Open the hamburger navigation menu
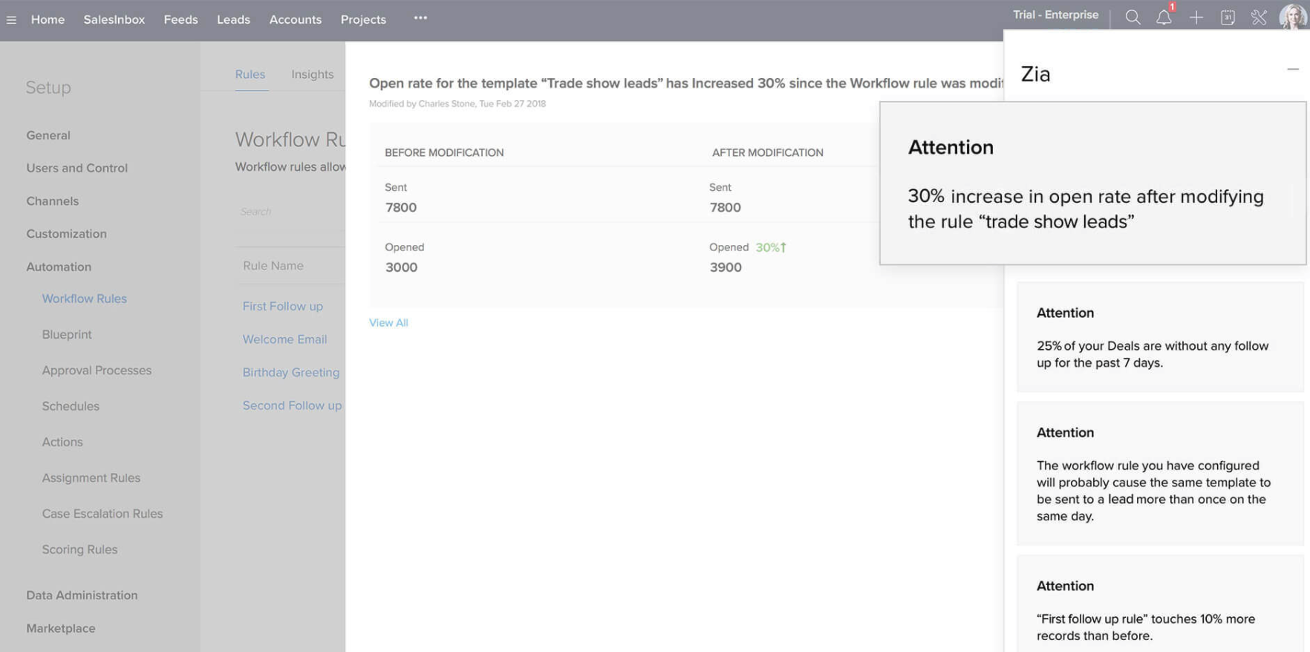Screen dimensions: 1310x652 11,20
